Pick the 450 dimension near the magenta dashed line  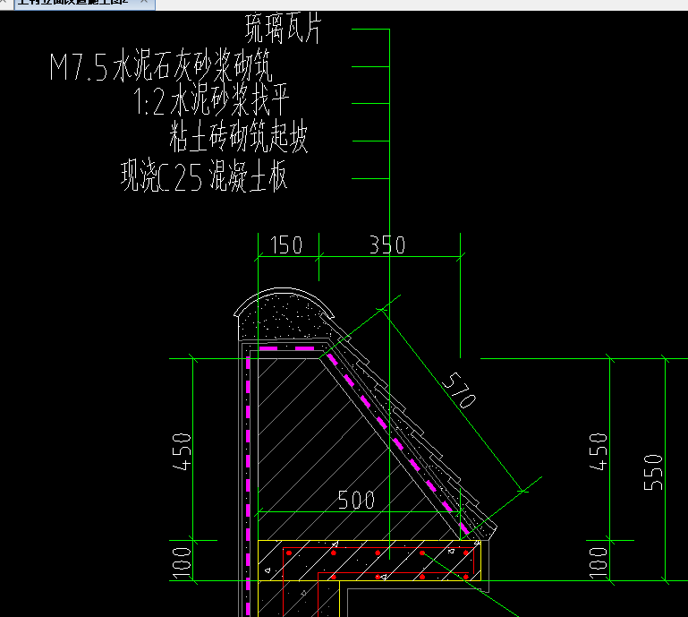pos(183,452)
